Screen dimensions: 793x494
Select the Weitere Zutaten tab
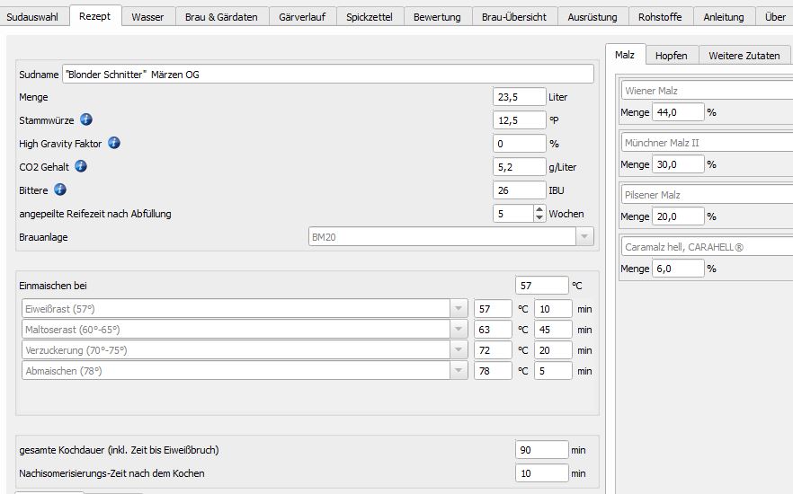tap(744, 56)
